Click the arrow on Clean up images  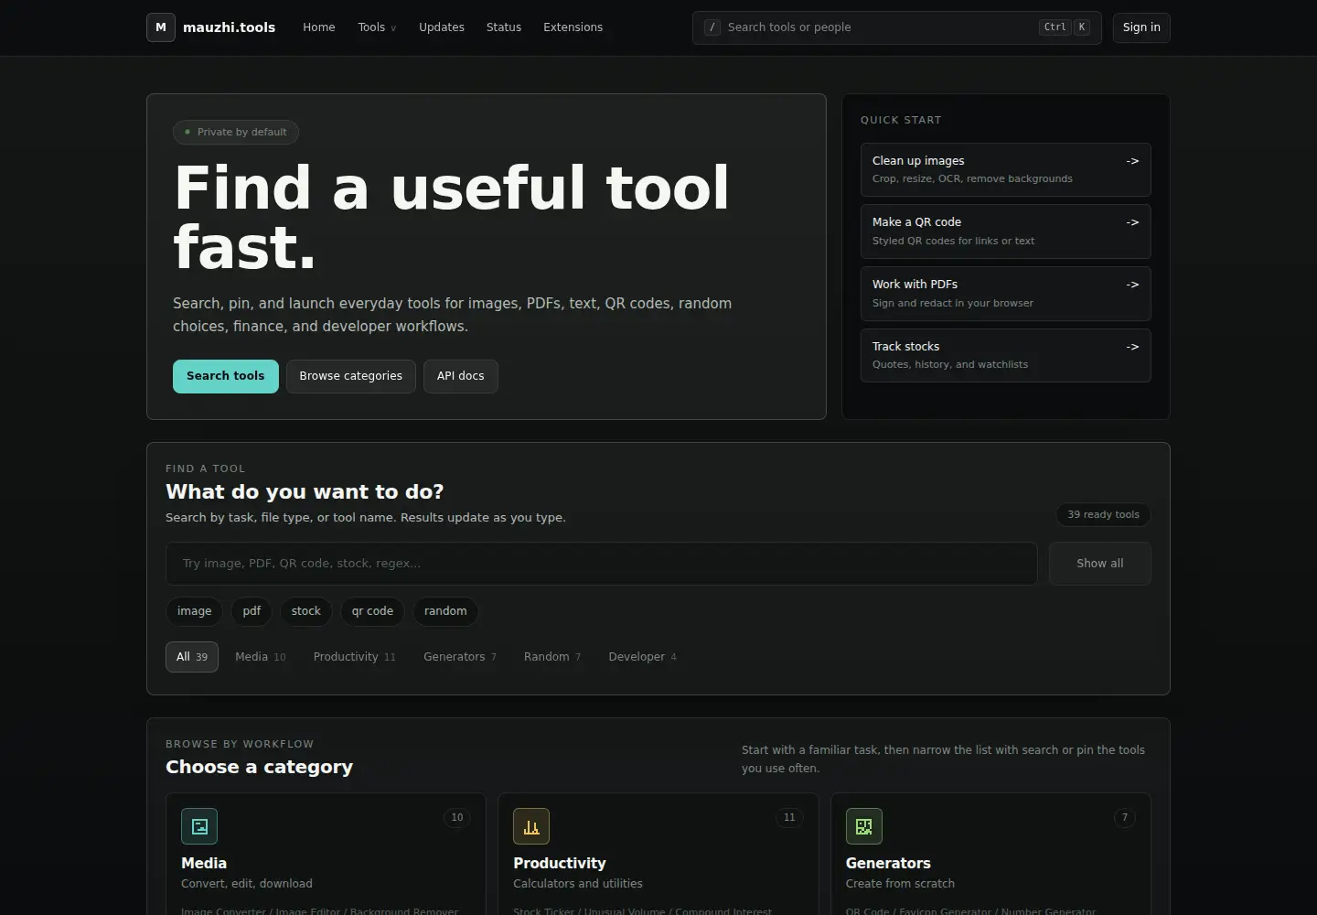tap(1132, 161)
